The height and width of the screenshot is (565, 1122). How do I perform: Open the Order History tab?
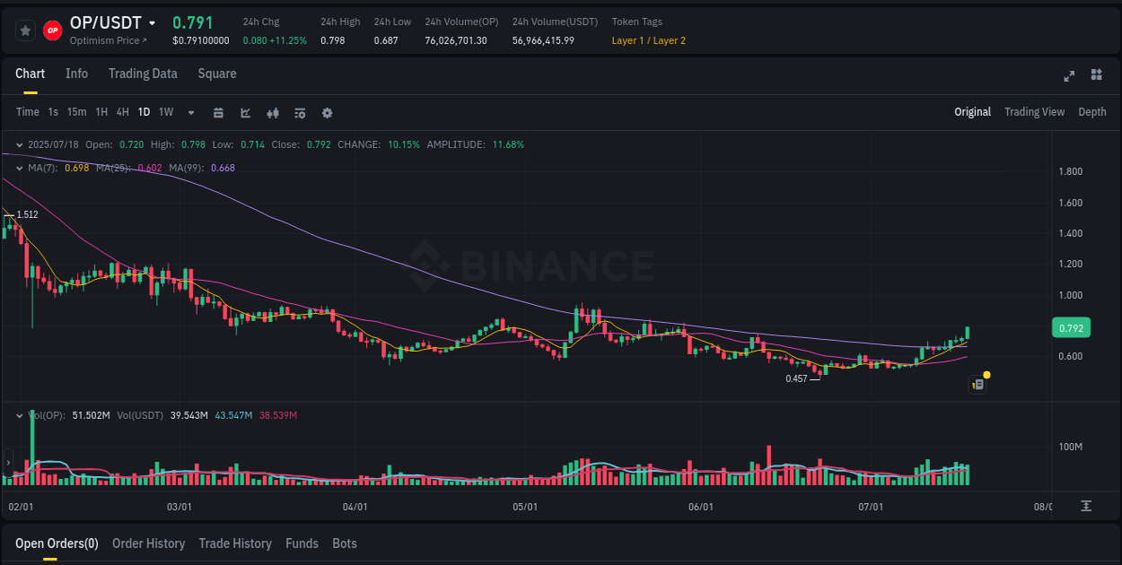click(x=148, y=543)
